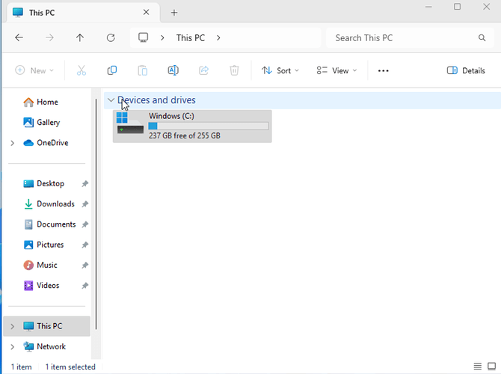Switch to large thumbnails view icon
The width and height of the screenshot is (501, 374).
click(x=491, y=367)
